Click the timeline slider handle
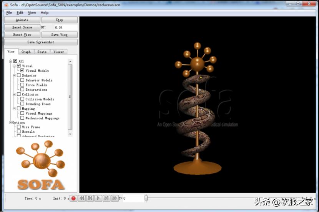 (146, 198)
